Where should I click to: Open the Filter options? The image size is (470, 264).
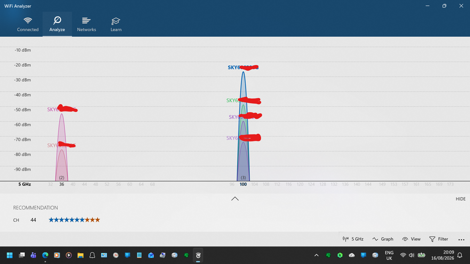pos(438,239)
